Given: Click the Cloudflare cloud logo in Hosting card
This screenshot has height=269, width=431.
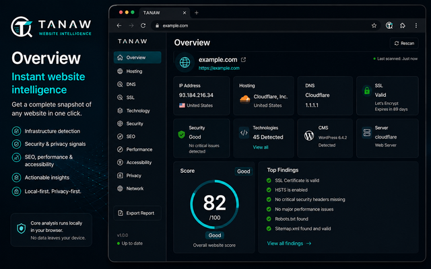Looking at the screenshot, I should click(244, 99).
